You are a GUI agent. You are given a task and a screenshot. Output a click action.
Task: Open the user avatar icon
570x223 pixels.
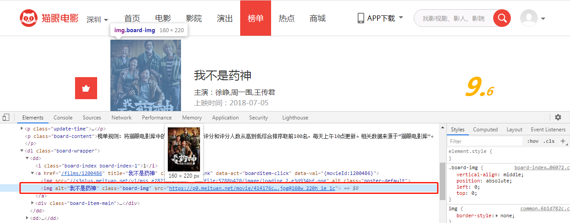pos(528,18)
